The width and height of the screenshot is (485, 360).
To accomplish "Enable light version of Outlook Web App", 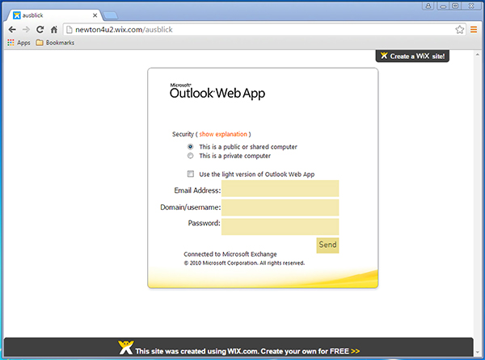I will (191, 174).
